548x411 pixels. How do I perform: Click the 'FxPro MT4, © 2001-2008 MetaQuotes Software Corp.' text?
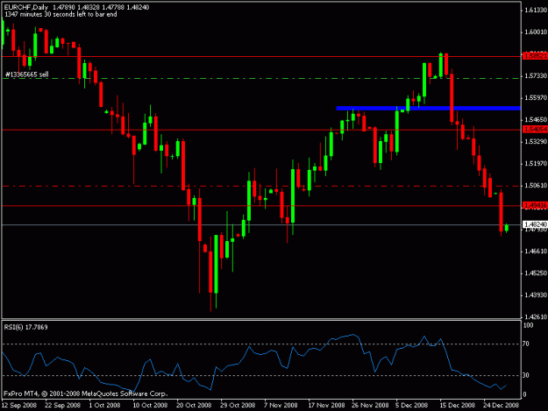[x=86, y=393]
